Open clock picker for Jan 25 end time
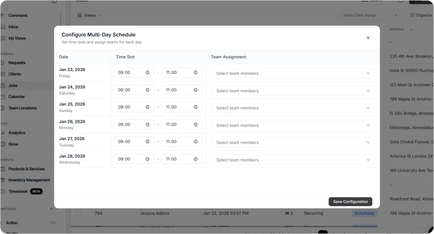 pos(195,107)
